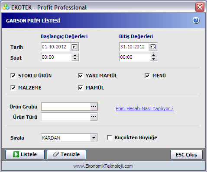207x172 pixels.
Task: Click the Ürün Grubu text field
Action: (x=66, y=107)
